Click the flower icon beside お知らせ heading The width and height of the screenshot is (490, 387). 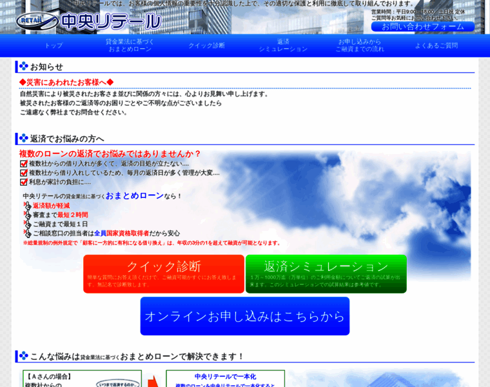point(23,66)
